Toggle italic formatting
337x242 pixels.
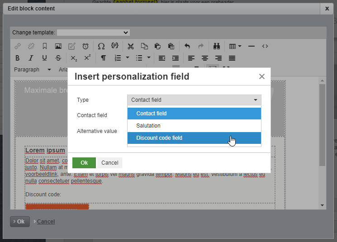click(31, 58)
